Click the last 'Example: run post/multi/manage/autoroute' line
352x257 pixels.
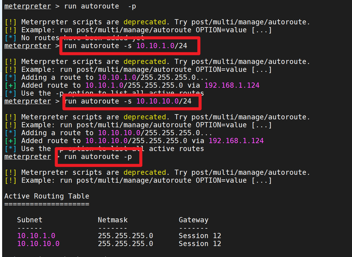tap(138, 181)
